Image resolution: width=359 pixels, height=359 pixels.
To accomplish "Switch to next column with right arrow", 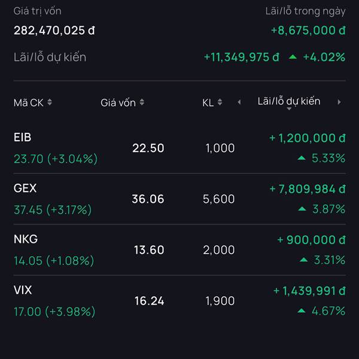I will click(x=339, y=102).
